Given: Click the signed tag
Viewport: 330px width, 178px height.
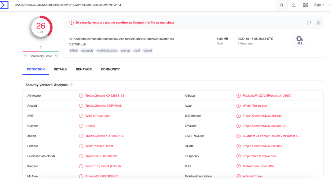Looking at the screenshot, I should tap(148, 51).
